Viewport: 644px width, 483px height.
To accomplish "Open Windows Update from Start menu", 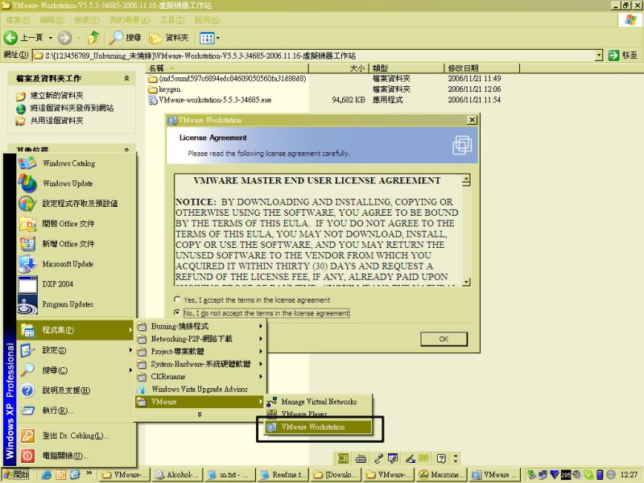I will pos(76,184).
